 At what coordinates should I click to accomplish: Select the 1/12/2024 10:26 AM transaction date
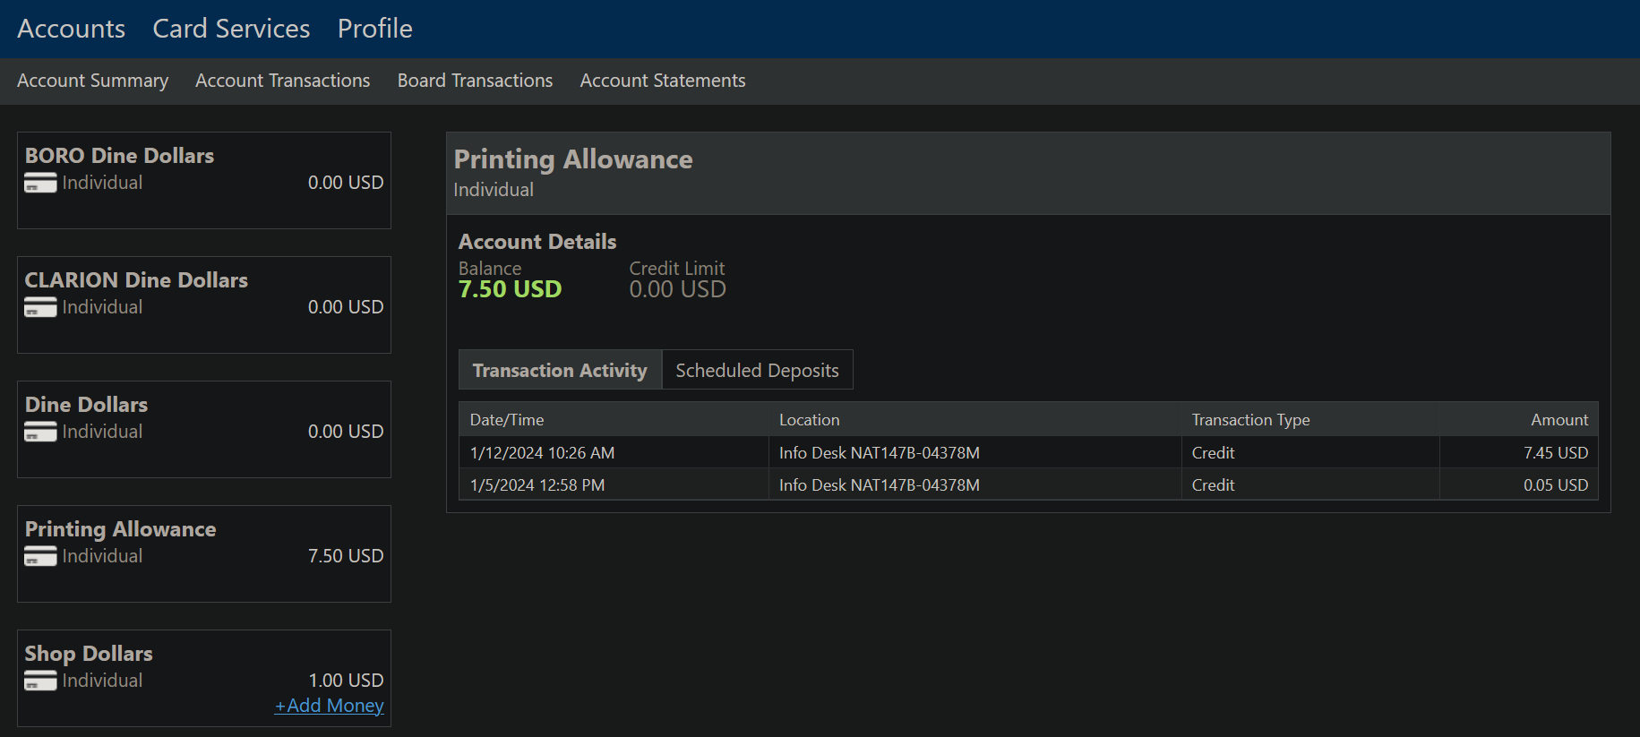pos(543,453)
